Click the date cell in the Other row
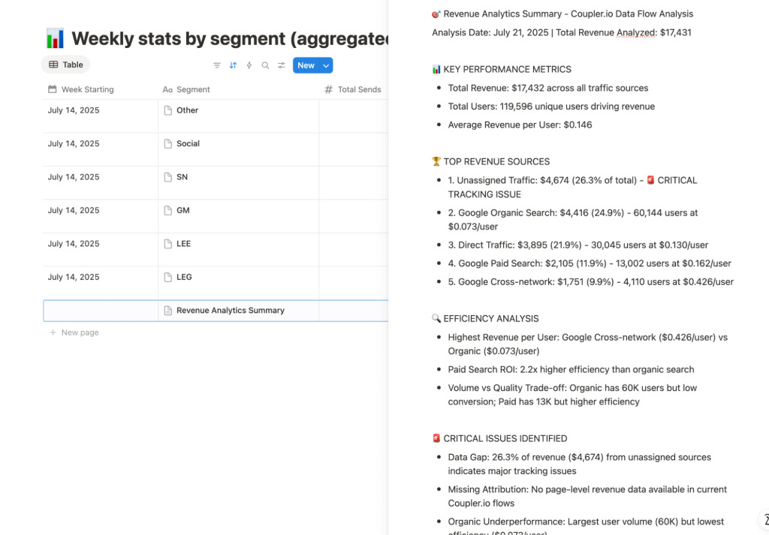Screen dimensions: 769x535 tap(101, 116)
